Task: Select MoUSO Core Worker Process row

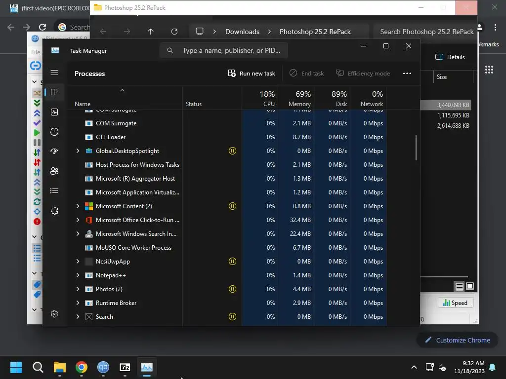Action: (227, 248)
